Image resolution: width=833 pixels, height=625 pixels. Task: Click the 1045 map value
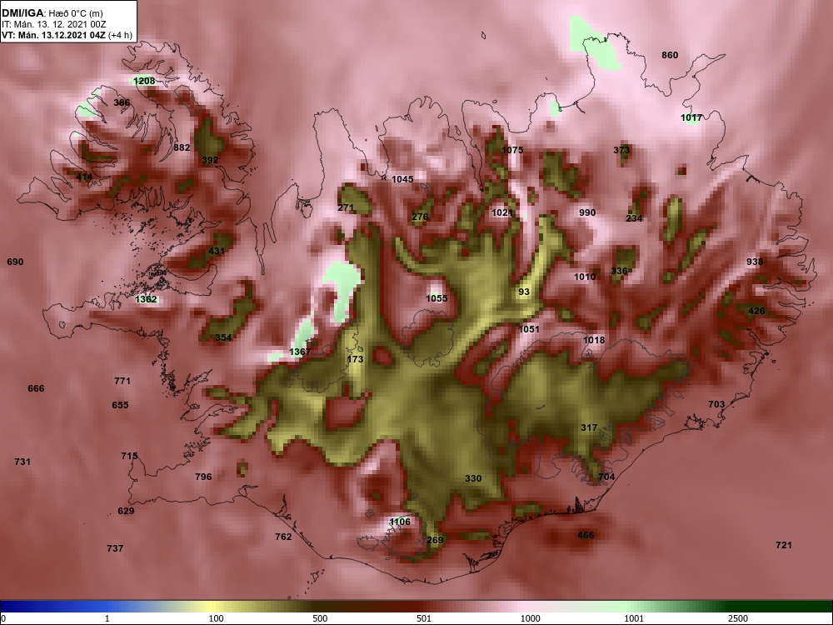pyautogui.click(x=402, y=180)
